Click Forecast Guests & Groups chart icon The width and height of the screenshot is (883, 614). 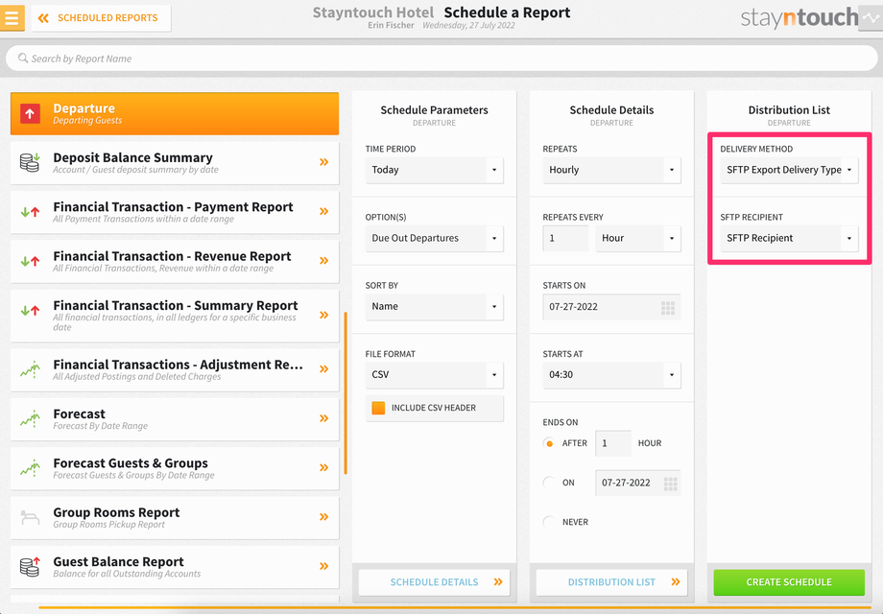[x=31, y=467]
